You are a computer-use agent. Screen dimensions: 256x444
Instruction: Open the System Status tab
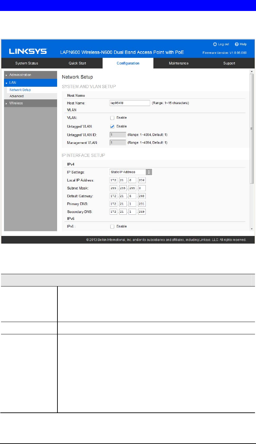coord(27,63)
